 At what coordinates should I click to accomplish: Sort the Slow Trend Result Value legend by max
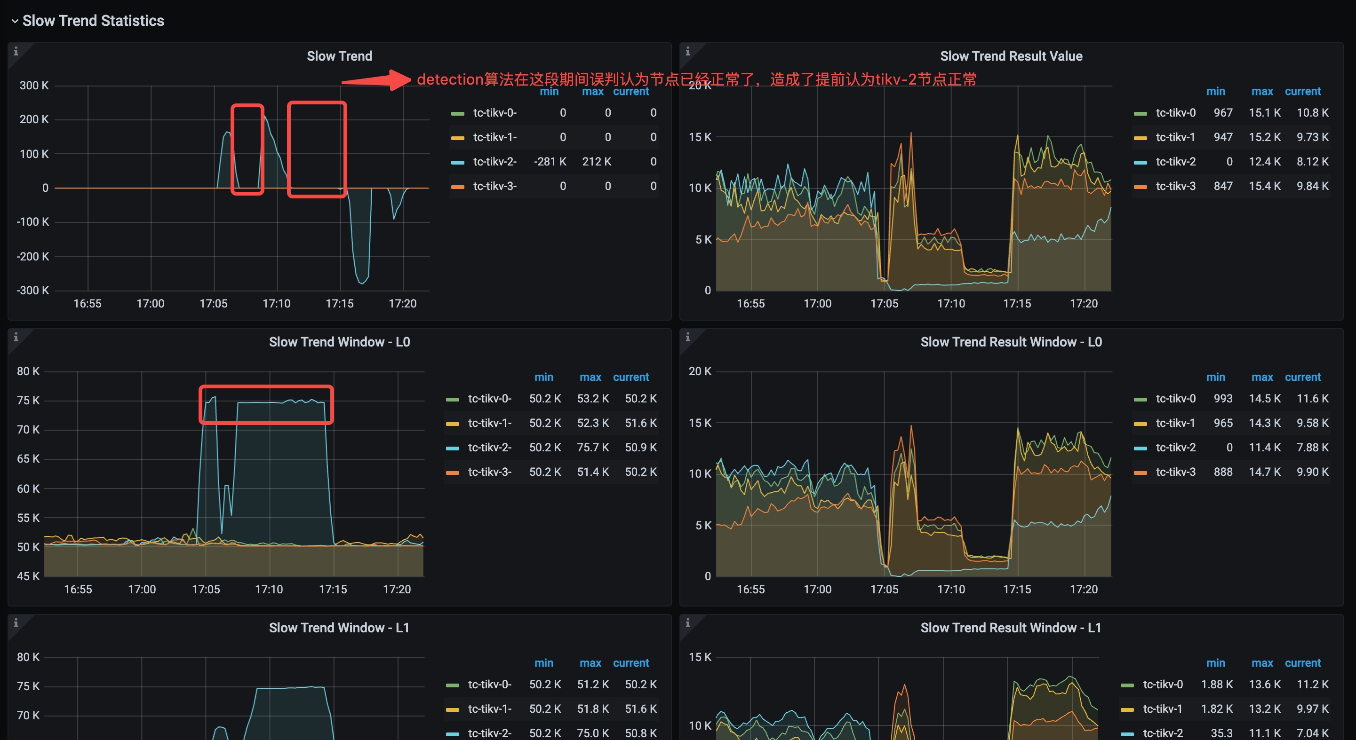(1262, 91)
